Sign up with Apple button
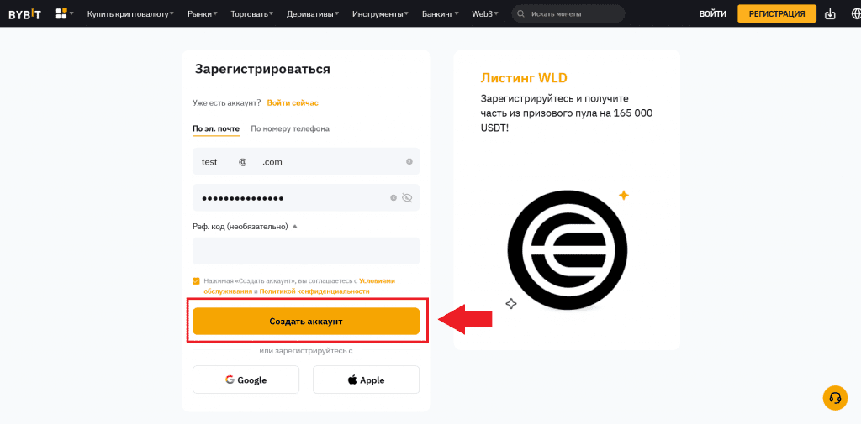The image size is (861, 424). pos(367,380)
